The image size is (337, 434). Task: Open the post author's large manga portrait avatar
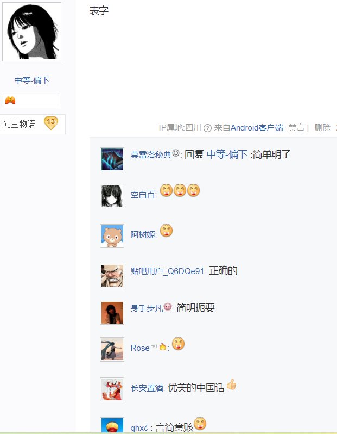(32, 32)
